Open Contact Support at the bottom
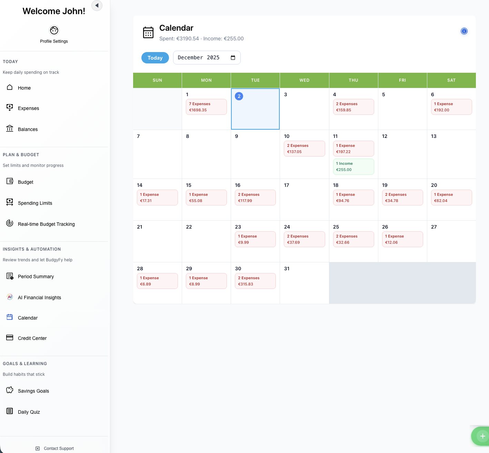Image resolution: width=489 pixels, height=453 pixels. tap(54, 448)
